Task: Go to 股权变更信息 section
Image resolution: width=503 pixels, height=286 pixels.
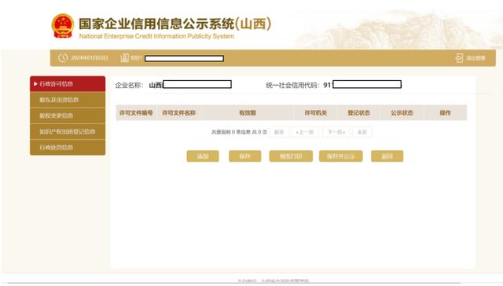Action: (x=68, y=115)
